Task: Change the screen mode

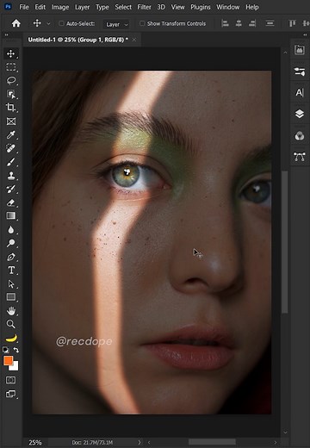Action: pyautogui.click(x=11, y=394)
